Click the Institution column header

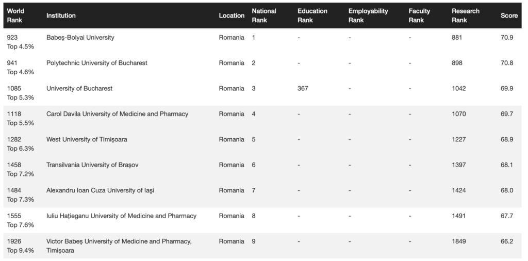pos(61,15)
